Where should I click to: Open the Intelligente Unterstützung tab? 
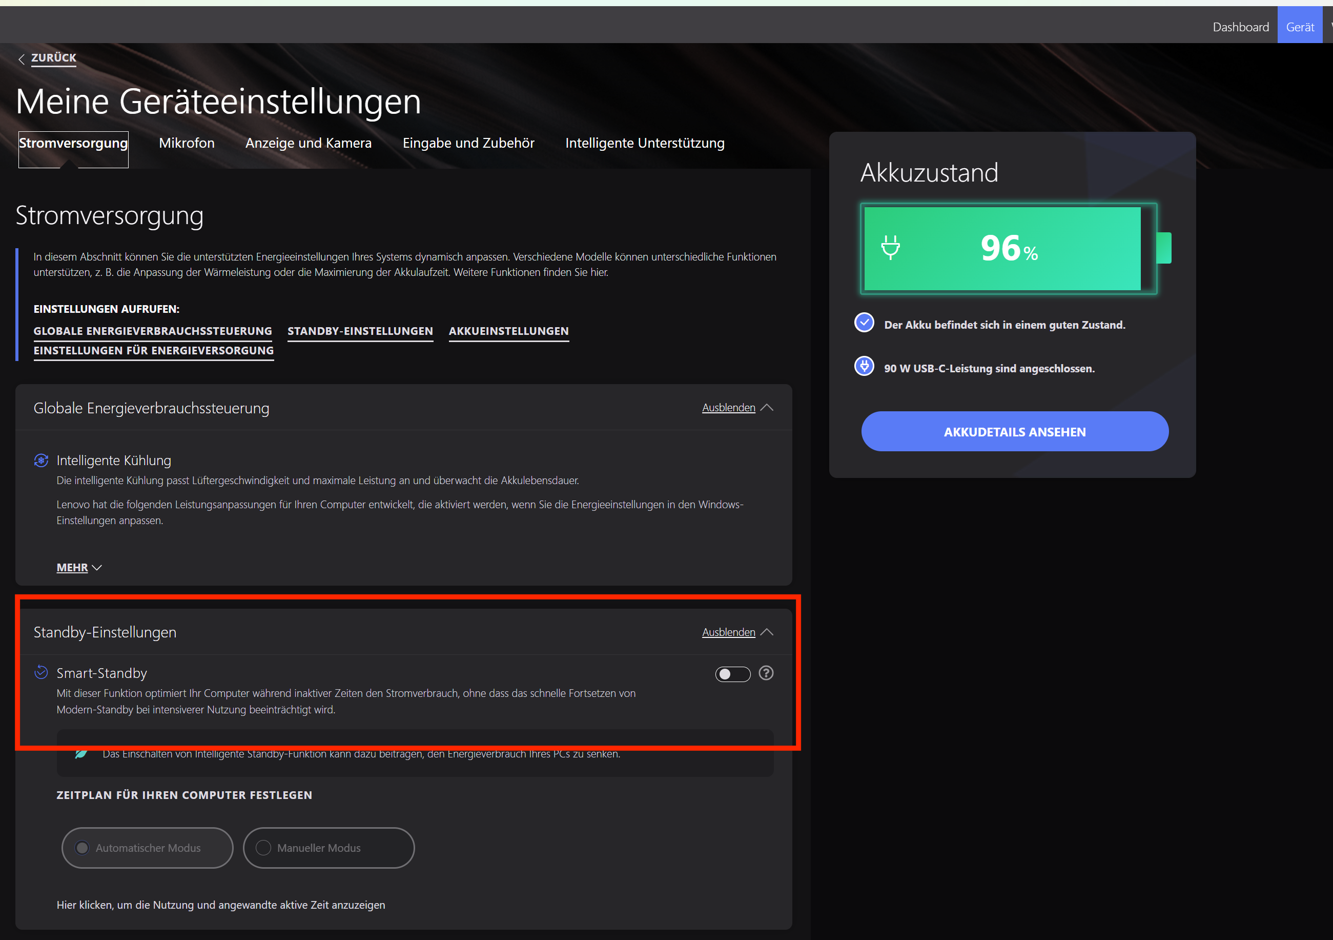point(644,143)
